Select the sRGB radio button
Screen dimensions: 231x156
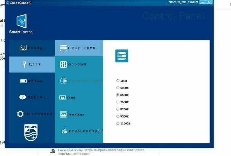[118, 81]
